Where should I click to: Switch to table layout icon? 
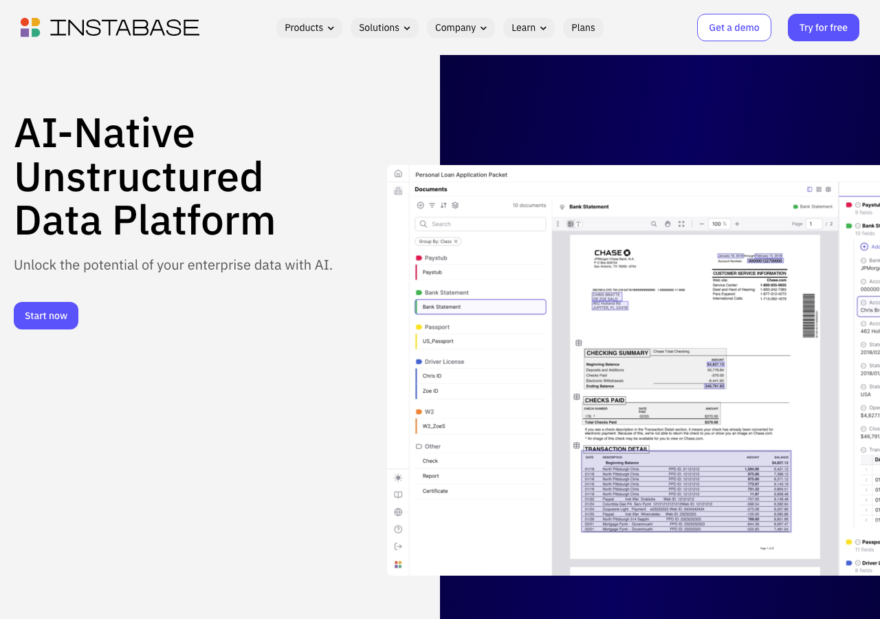828,189
